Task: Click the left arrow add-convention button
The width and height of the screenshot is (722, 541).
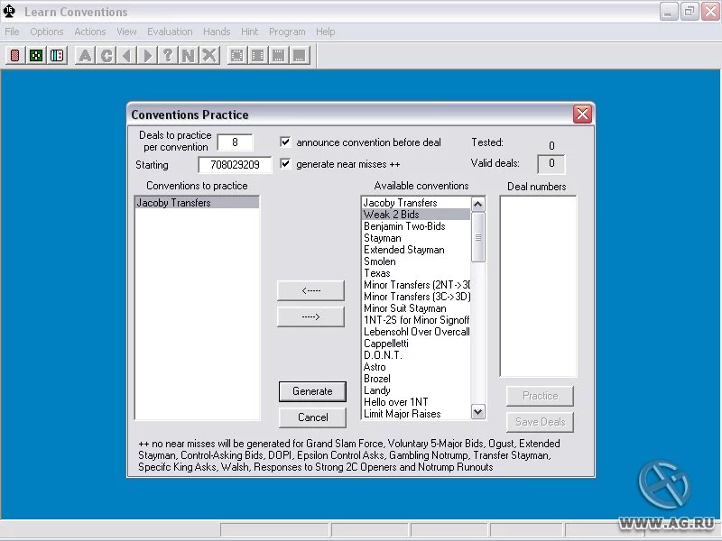Action: pyautogui.click(x=310, y=290)
